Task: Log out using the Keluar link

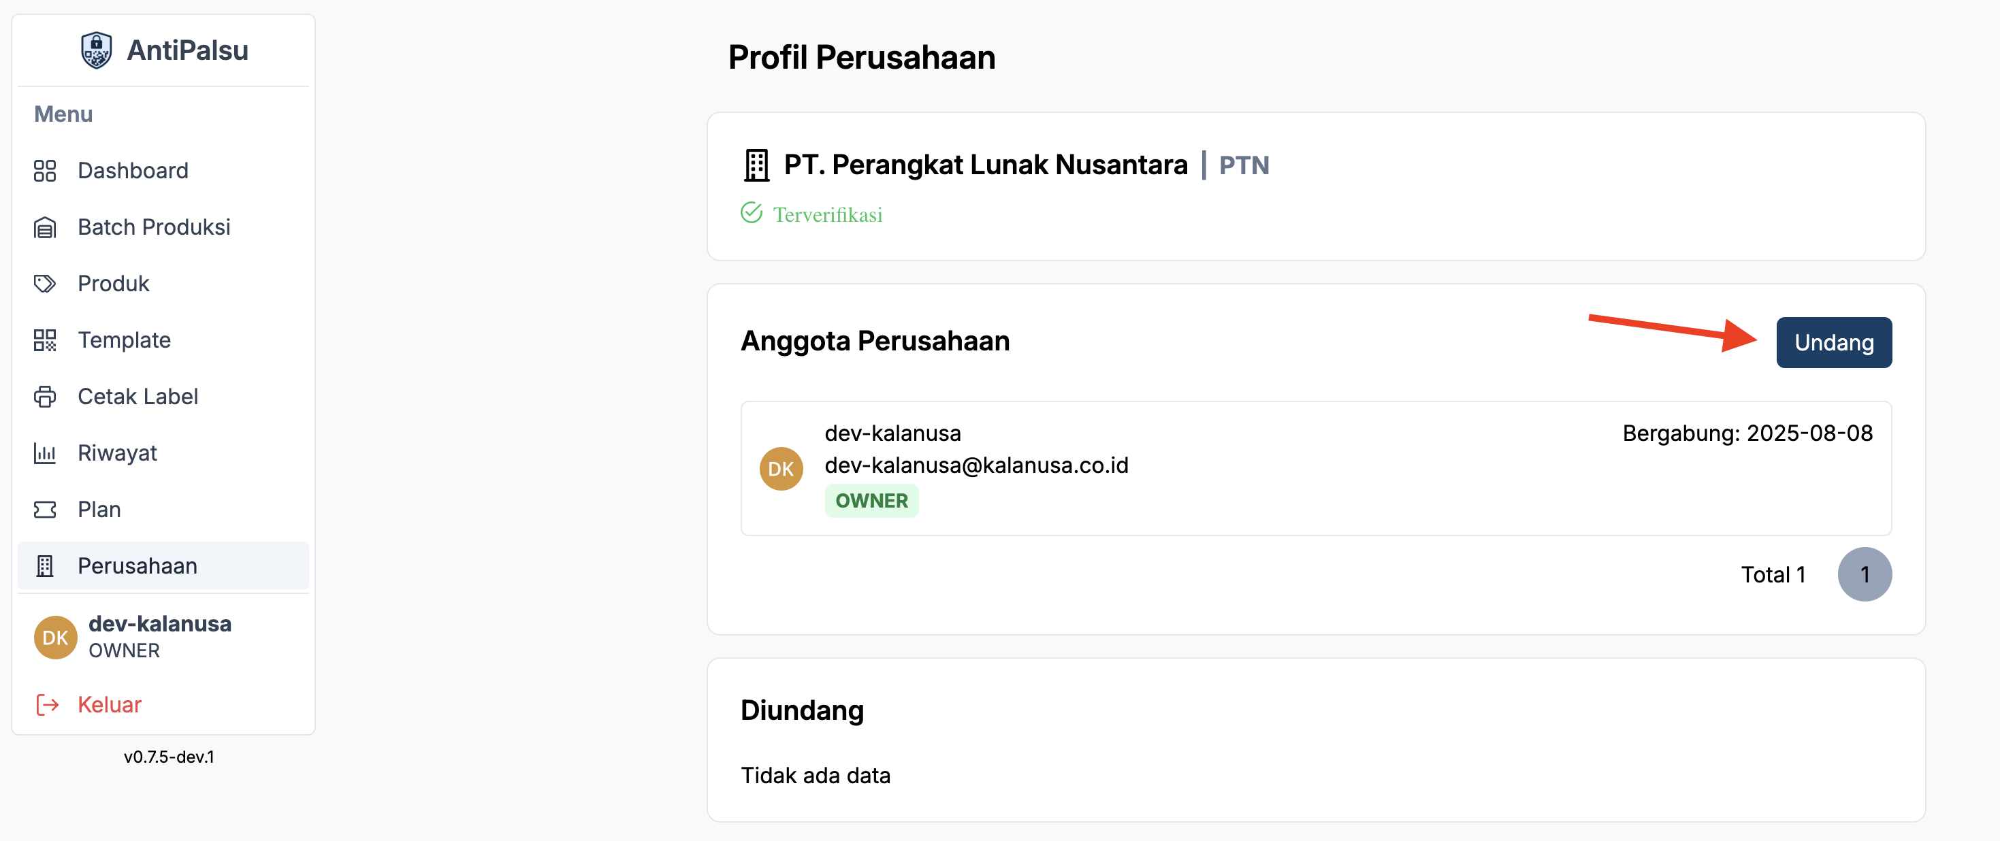Action: [110, 704]
